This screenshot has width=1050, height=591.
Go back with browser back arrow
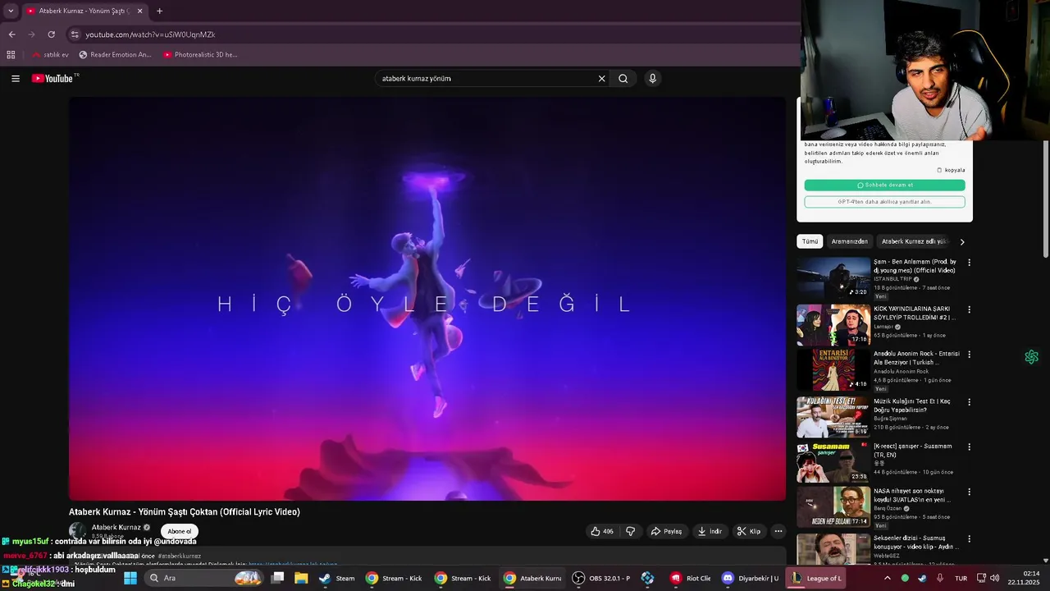(x=11, y=34)
